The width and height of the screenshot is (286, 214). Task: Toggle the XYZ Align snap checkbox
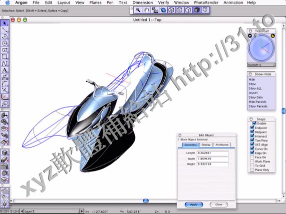(252, 144)
